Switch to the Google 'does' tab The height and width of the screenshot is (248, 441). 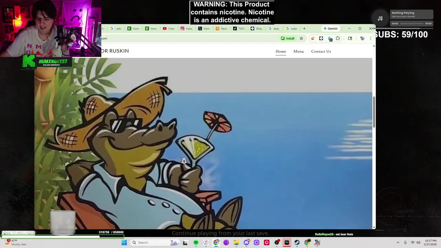click(274, 29)
